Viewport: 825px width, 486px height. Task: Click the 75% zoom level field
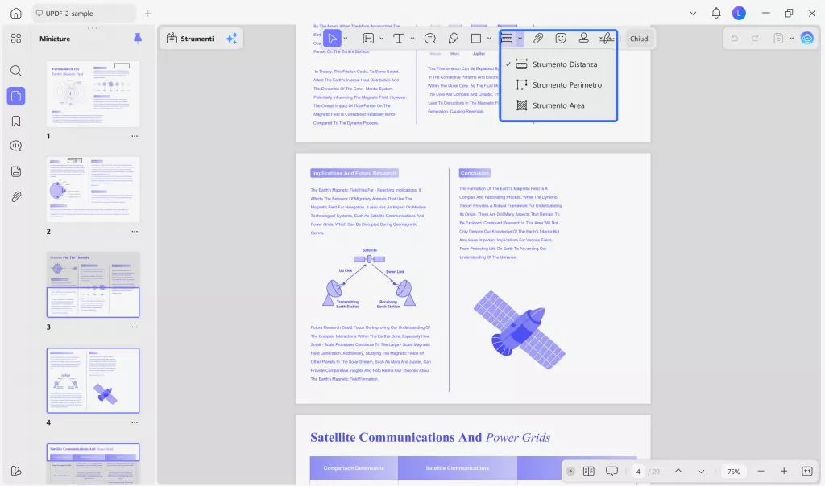pos(733,472)
